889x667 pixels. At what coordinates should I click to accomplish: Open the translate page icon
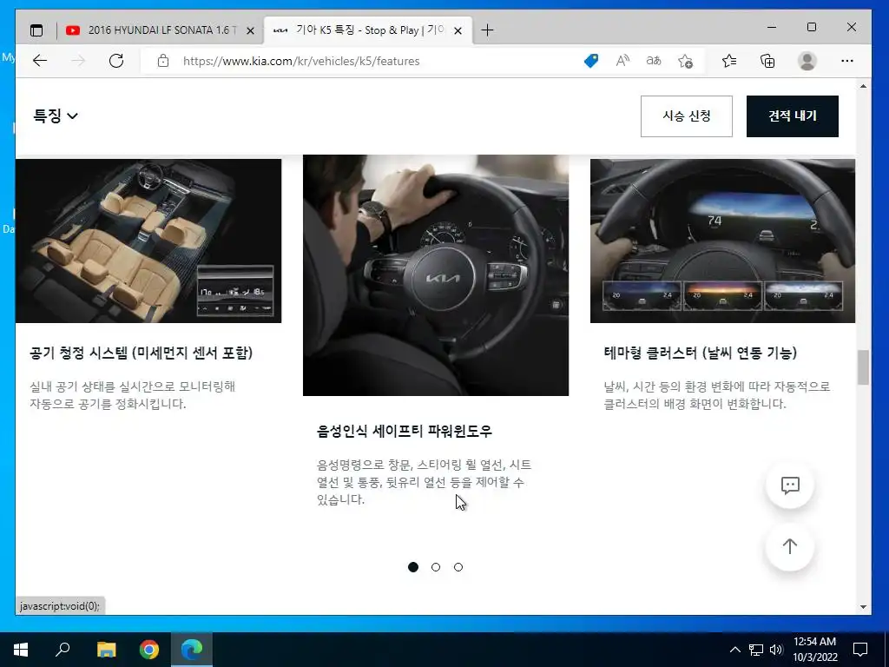coord(654,61)
